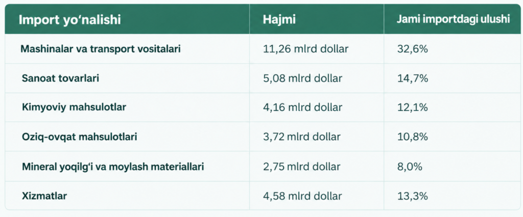
Task: Click the Jami importdagi ulushi header
Action: [x=453, y=19]
